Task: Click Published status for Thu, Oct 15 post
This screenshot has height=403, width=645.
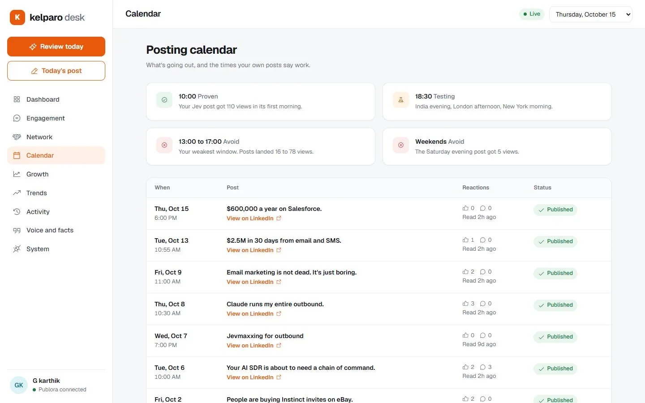Action: coord(555,210)
